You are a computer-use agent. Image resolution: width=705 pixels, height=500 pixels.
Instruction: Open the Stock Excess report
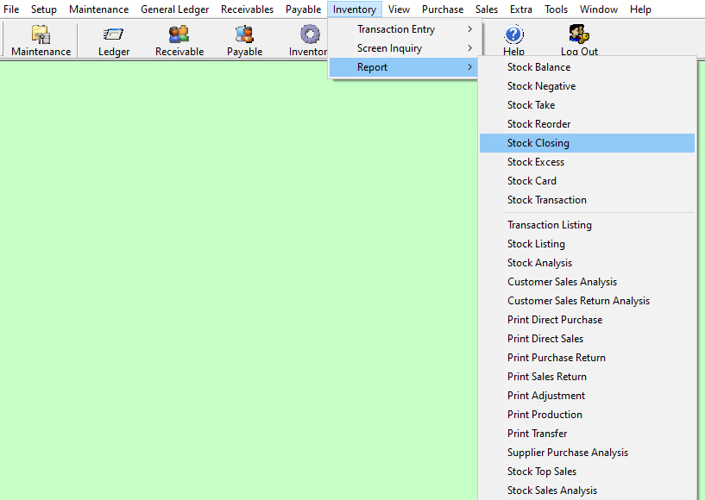[587, 162]
